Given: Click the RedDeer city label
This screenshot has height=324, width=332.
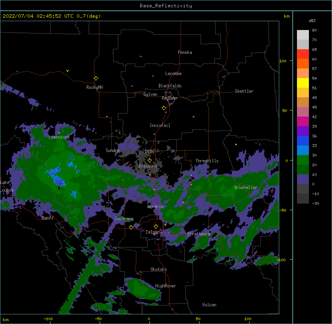Looking at the screenshot, I should [169, 98].
